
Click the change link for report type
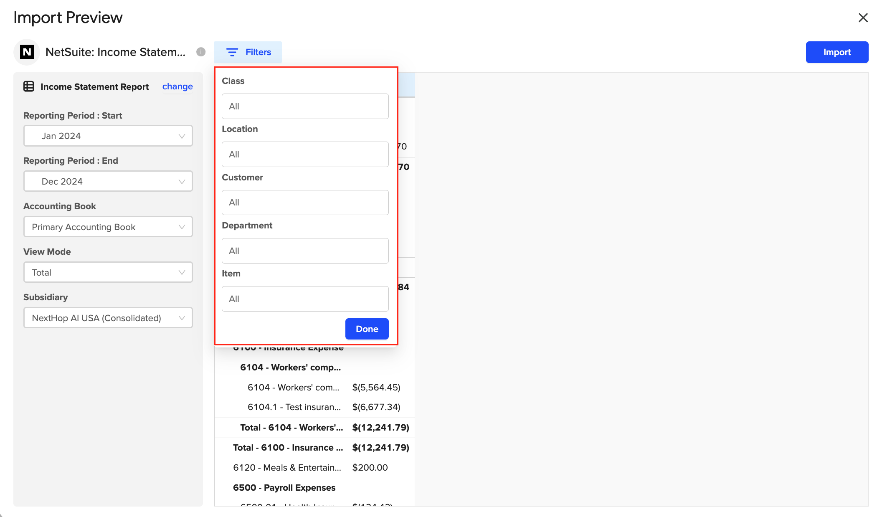(x=177, y=86)
